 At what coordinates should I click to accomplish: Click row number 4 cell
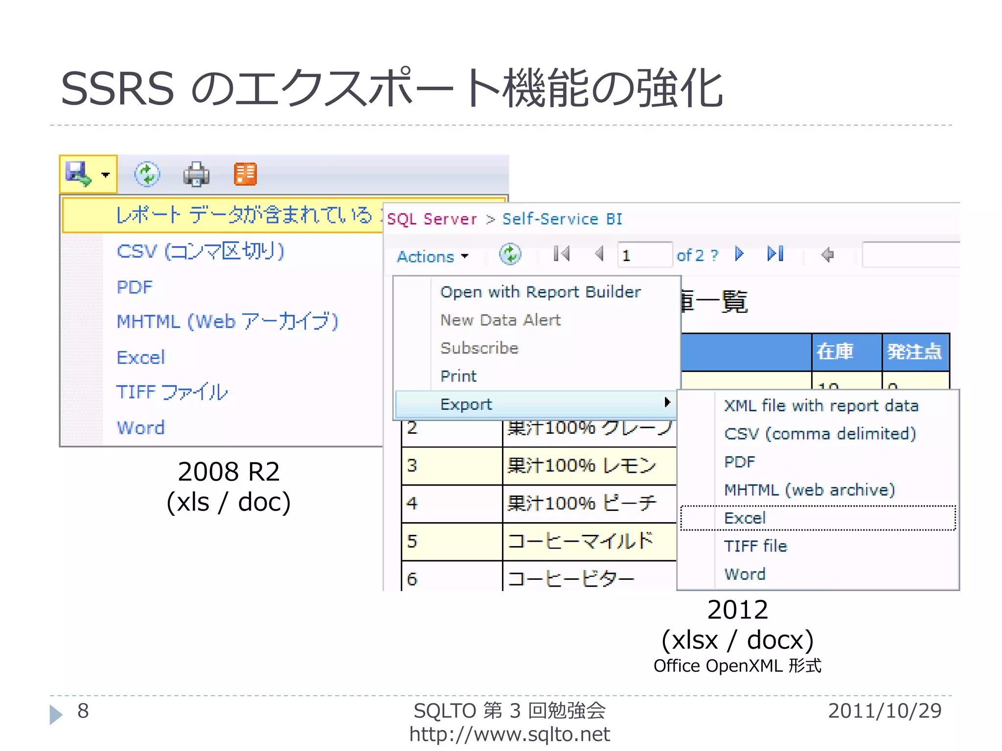pyautogui.click(x=452, y=504)
